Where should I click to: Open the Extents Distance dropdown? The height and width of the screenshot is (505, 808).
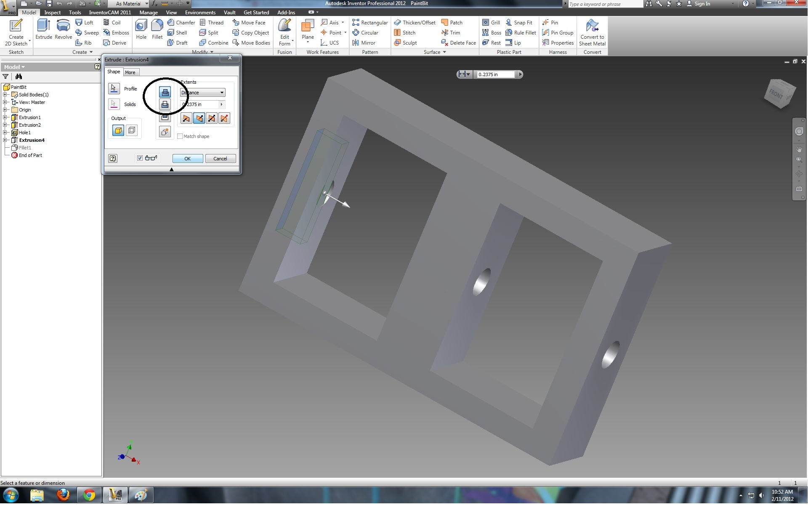tap(203, 93)
